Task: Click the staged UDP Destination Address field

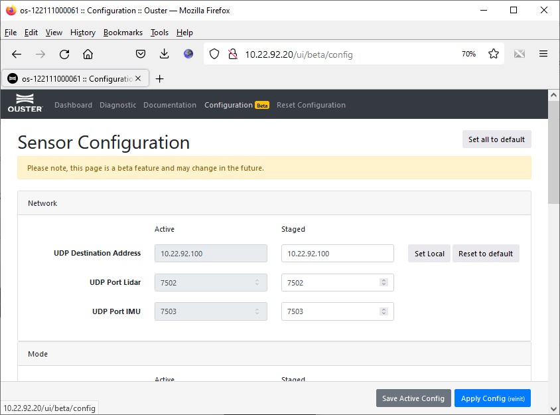Action: click(338, 254)
